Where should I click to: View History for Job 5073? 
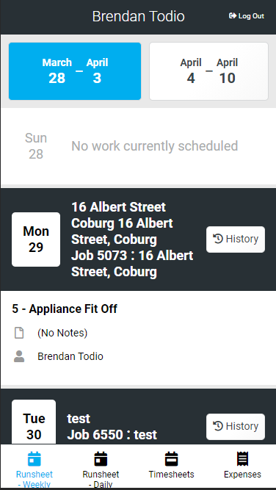click(x=236, y=239)
